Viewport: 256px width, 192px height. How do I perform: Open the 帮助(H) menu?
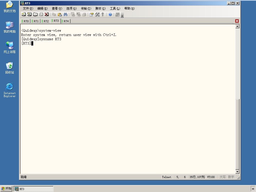click(129, 8)
